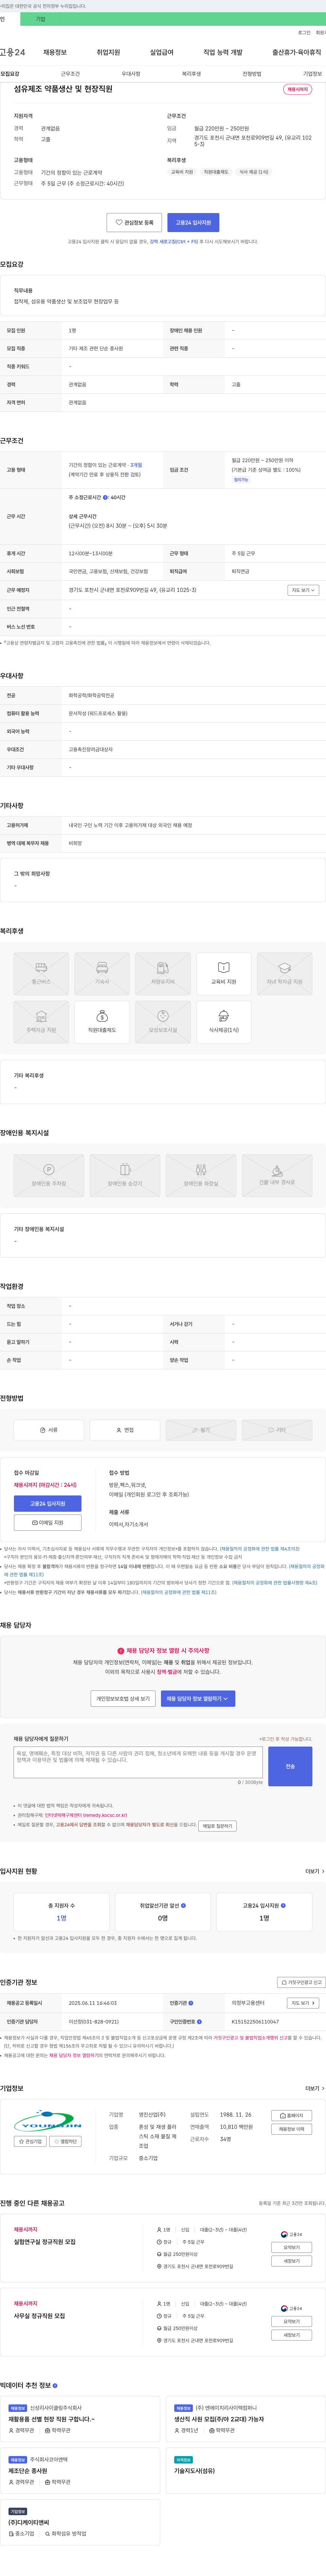This screenshot has height=2576, width=326.
Task: Click the blue 전송 button
Action: [x=290, y=1766]
